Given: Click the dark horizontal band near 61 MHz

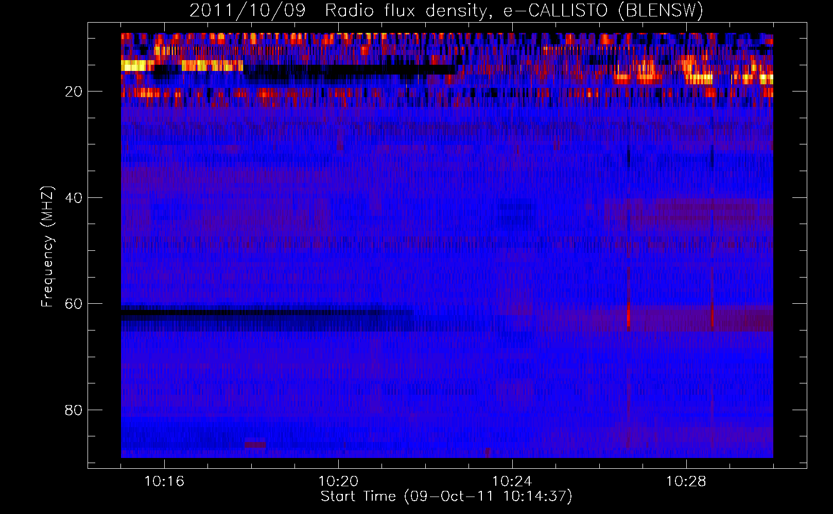Looking at the screenshot, I should pos(267,313).
